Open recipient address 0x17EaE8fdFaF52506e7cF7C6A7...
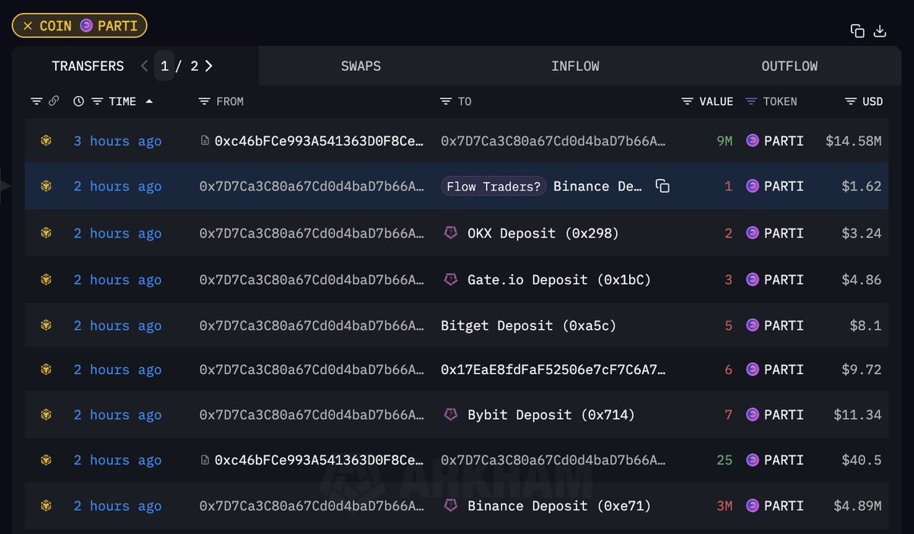 pyautogui.click(x=554, y=369)
